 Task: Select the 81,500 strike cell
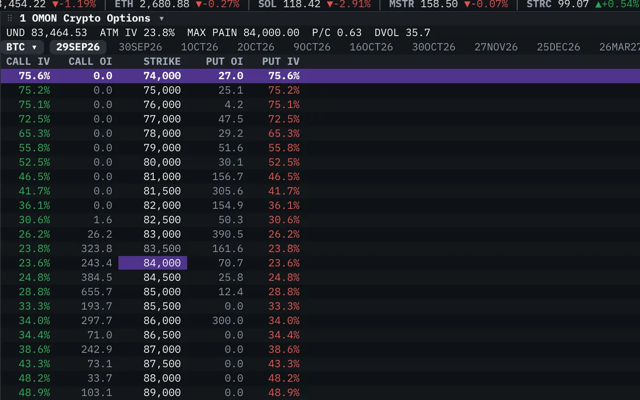tap(162, 191)
